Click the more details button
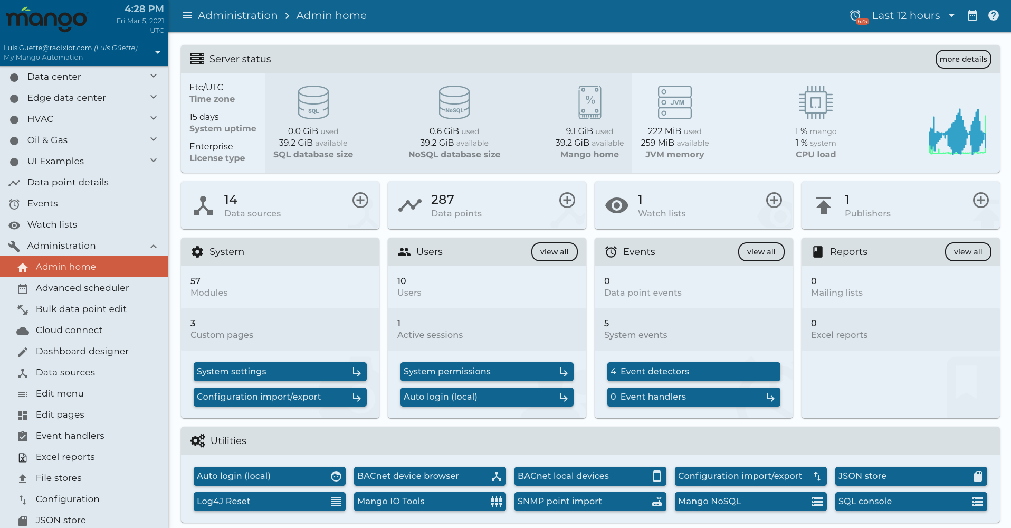This screenshot has width=1011, height=528. click(x=963, y=59)
